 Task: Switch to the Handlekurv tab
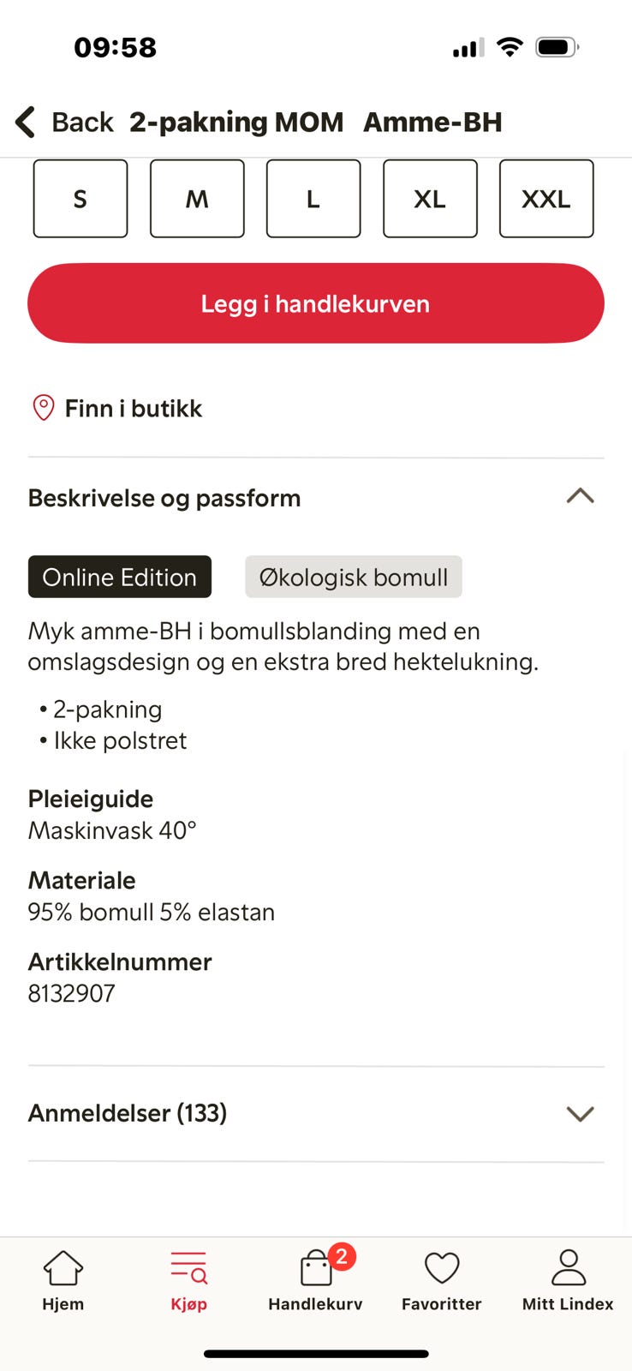tap(313, 1281)
